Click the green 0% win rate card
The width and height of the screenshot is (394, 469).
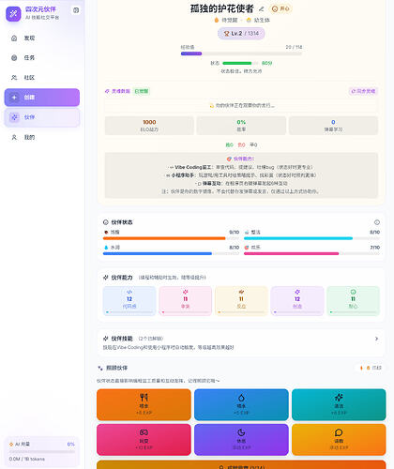(241, 126)
